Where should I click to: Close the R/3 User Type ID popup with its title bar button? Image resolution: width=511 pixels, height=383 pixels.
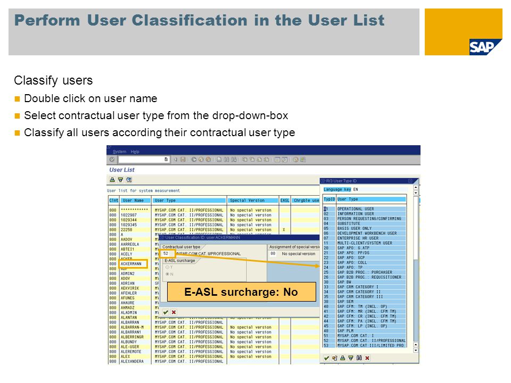(x=410, y=181)
